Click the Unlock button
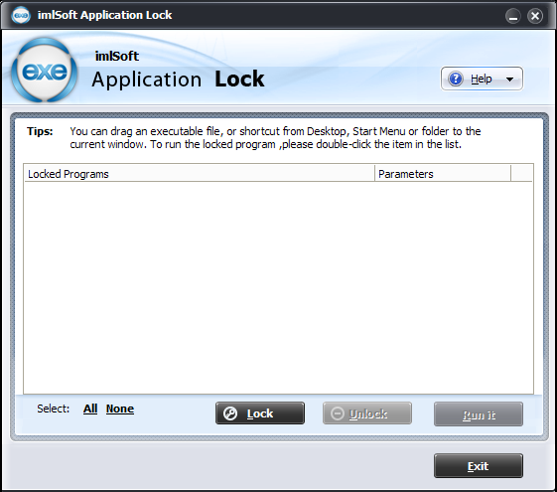The width and height of the screenshot is (557, 492). click(367, 413)
